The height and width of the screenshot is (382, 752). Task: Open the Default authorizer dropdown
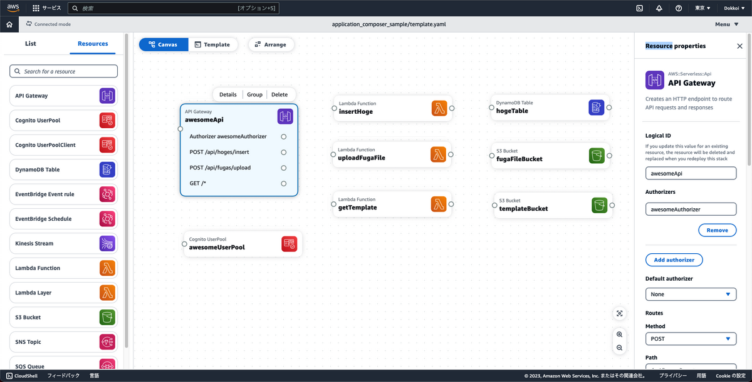pyautogui.click(x=691, y=294)
